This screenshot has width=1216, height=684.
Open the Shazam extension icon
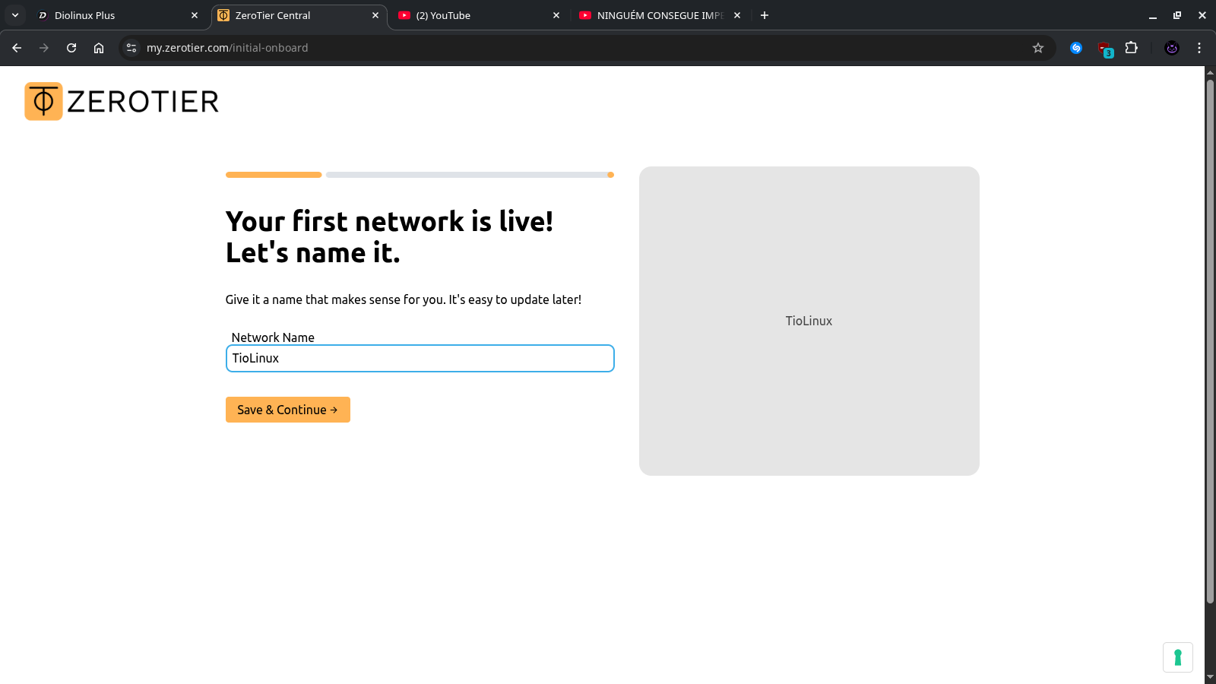click(1076, 48)
